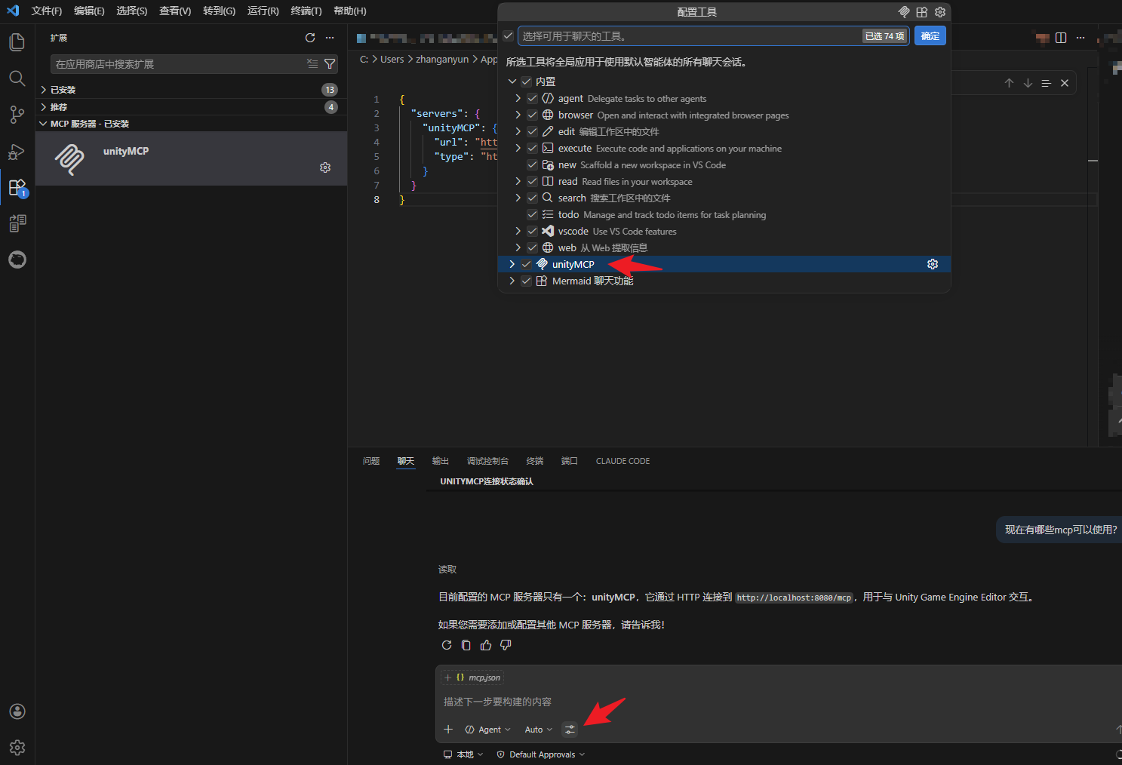Open Configure Tools button in chat input
This screenshot has height=765, width=1122.
click(x=570, y=730)
